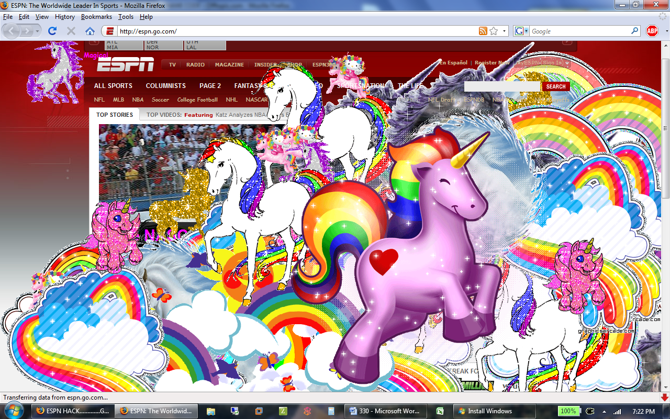Open the address bar URL dropdown
The width and height of the screenshot is (670, 419).
click(505, 31)
